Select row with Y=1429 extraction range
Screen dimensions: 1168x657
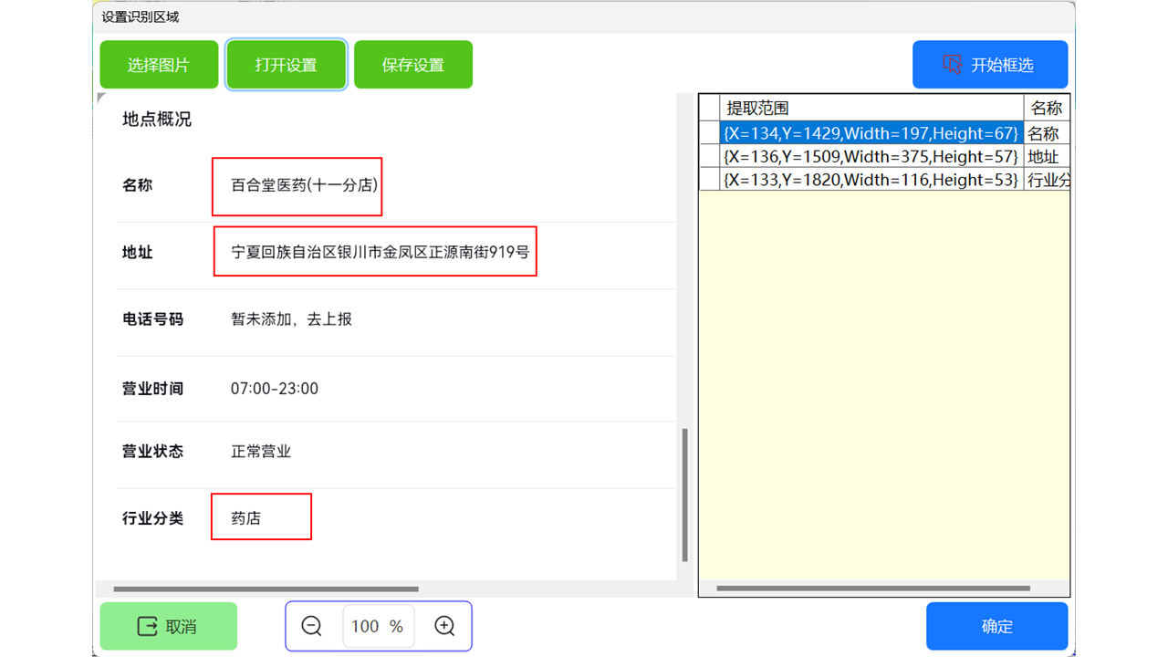[x=871, y=133]
